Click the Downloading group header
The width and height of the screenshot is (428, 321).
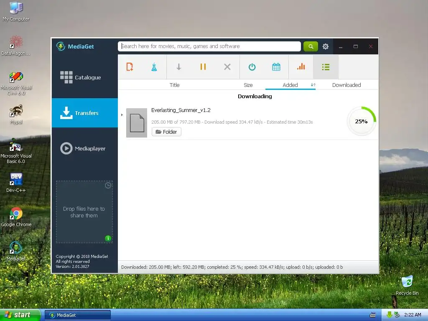[x=255, y=96]
